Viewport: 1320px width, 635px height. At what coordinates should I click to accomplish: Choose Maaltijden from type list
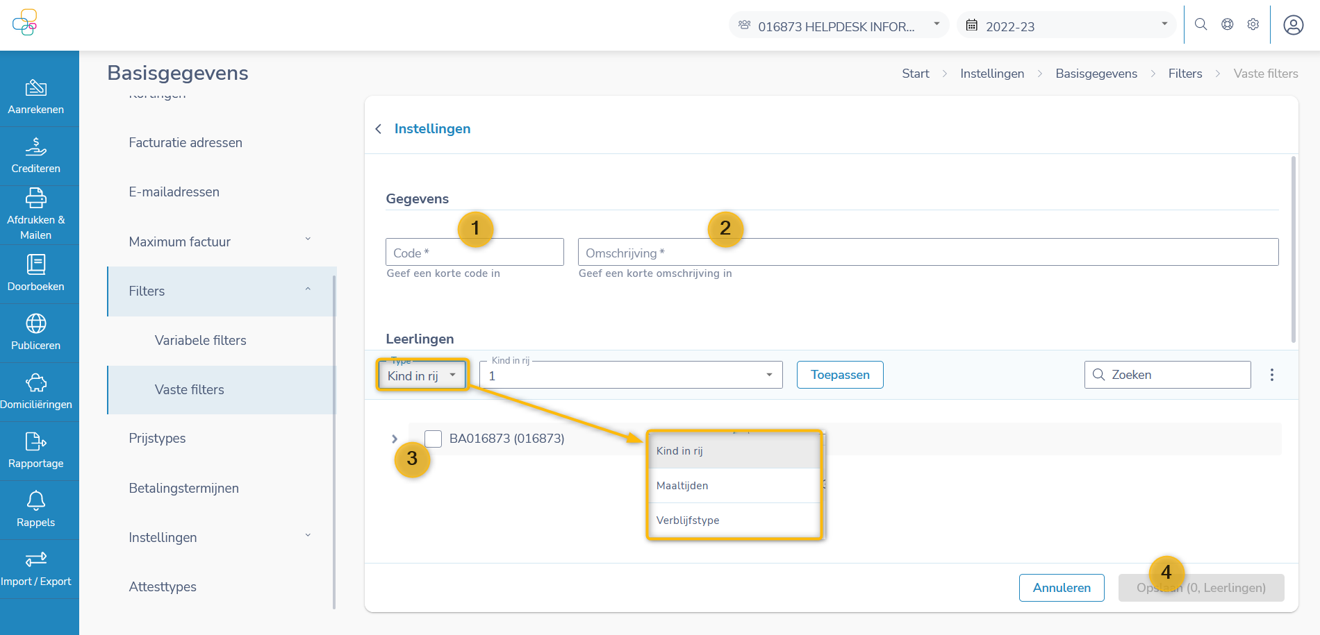click(x=734, y=486)
